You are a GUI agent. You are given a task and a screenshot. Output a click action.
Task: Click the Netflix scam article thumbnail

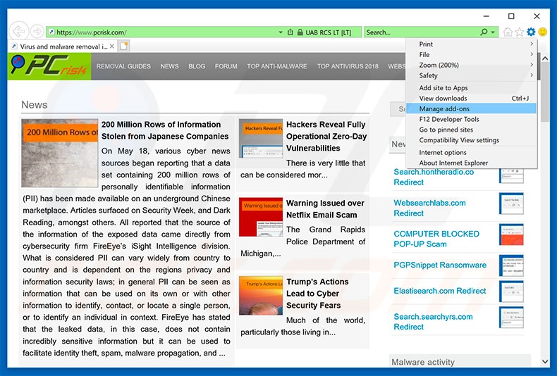261,217
